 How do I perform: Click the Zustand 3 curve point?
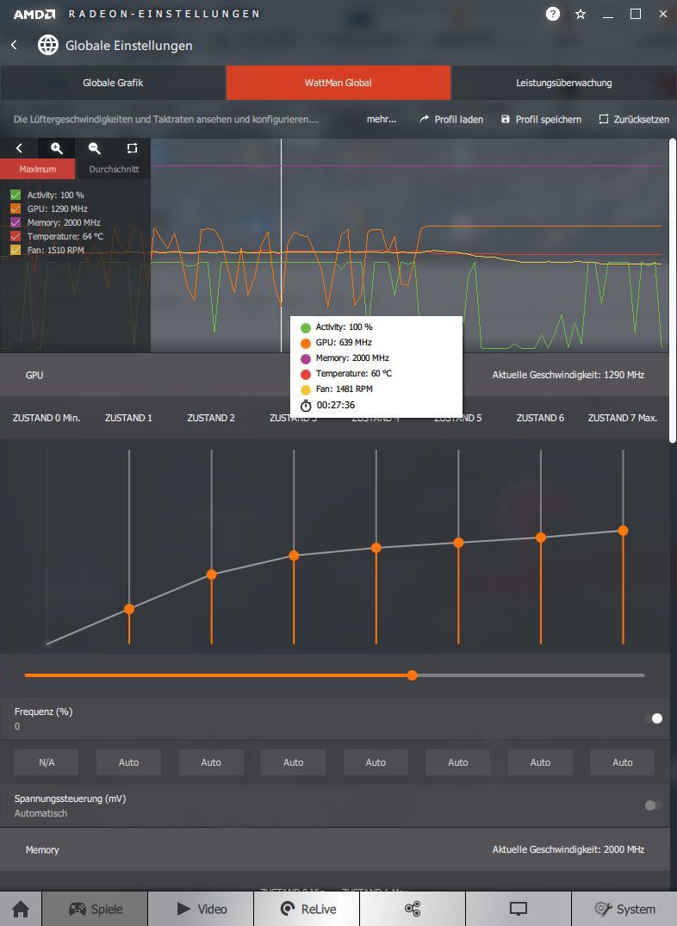294,556
